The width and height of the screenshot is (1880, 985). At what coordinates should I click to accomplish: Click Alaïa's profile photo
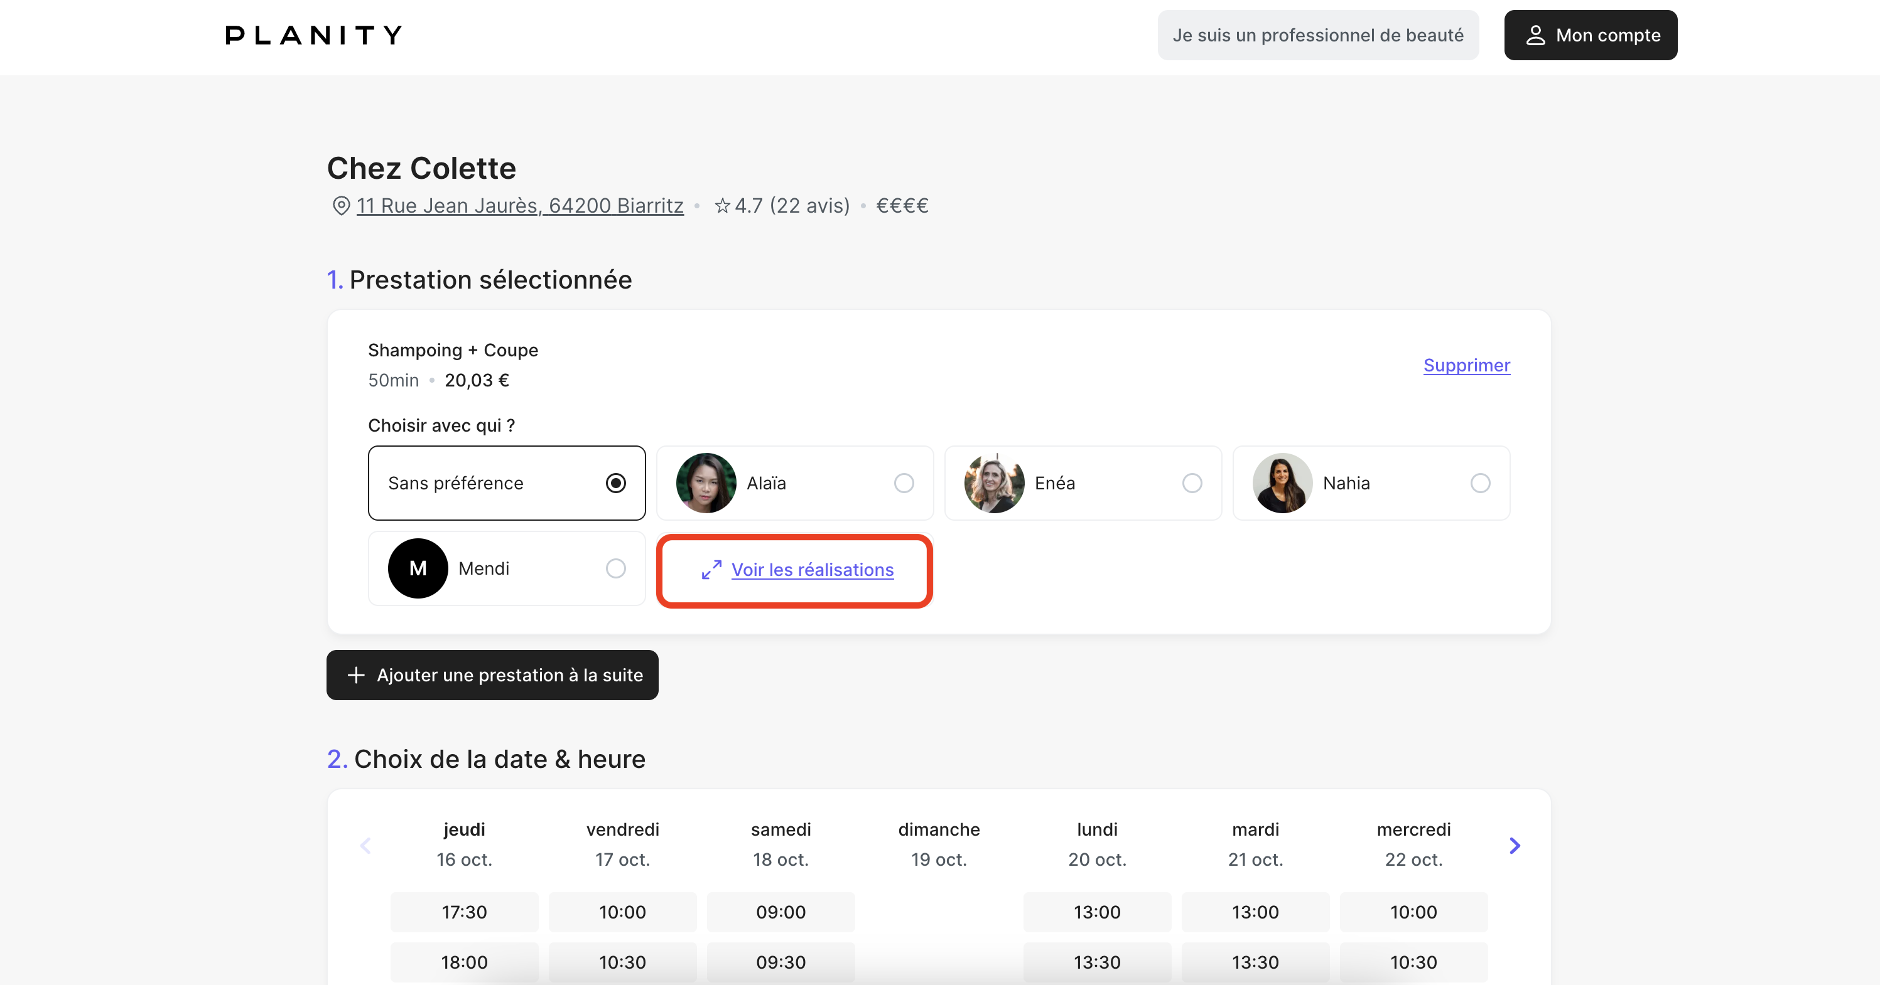point(706,482)
